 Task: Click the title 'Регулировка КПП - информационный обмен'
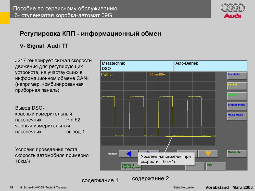point(91,34)
